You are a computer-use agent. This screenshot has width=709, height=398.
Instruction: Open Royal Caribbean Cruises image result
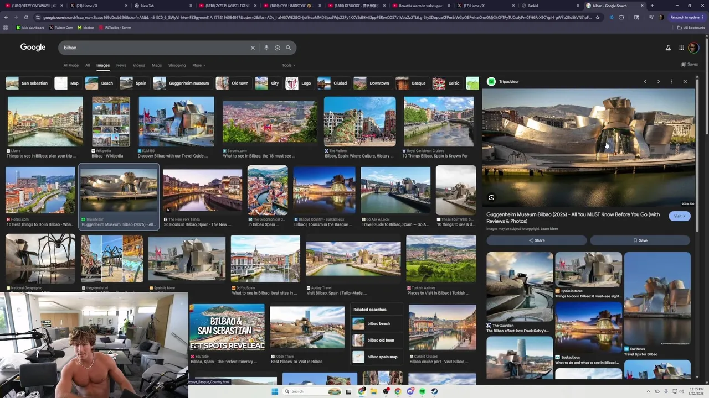(439, 122)
